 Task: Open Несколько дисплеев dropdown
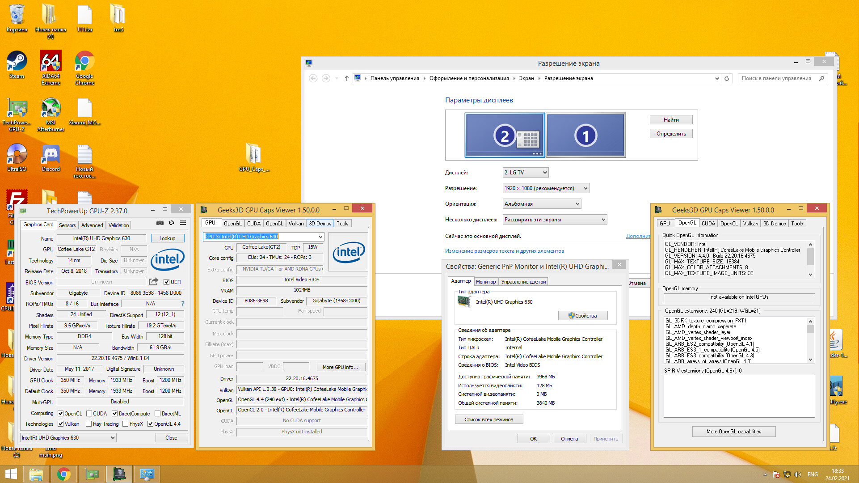pos(555,220)
